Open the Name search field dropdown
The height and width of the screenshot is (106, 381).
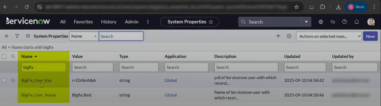click(x=84, y=36)
